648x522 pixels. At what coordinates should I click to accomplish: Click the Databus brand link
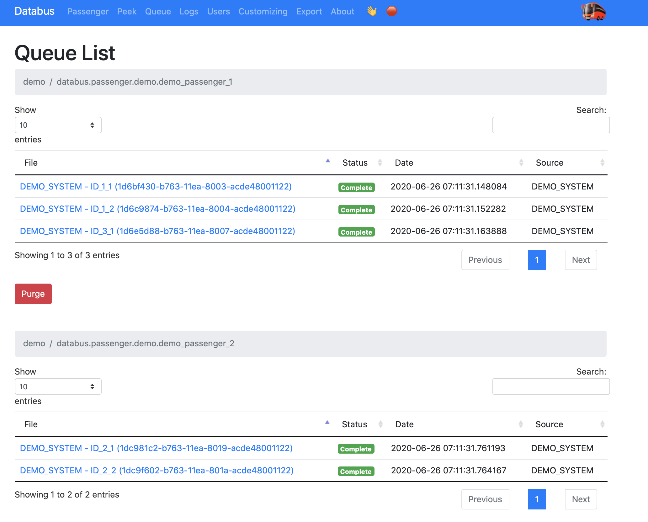coord(35,11)
